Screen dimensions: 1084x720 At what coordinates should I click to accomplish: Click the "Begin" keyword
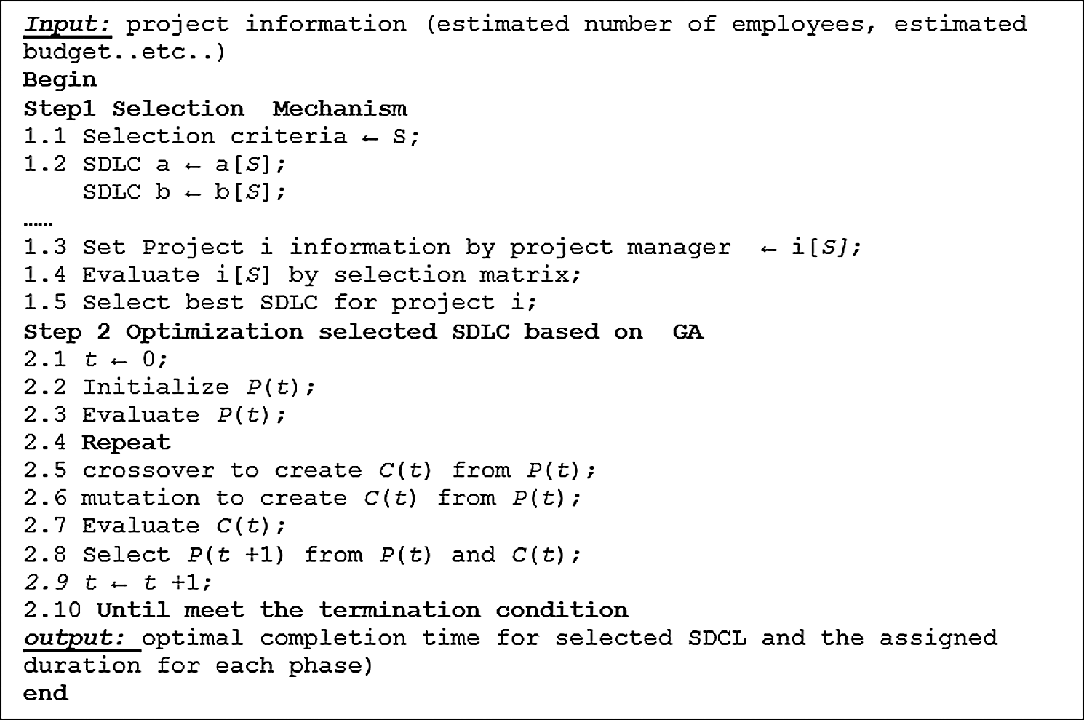pos(60,79)
